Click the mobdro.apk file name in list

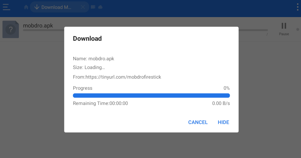coord(38,26)
